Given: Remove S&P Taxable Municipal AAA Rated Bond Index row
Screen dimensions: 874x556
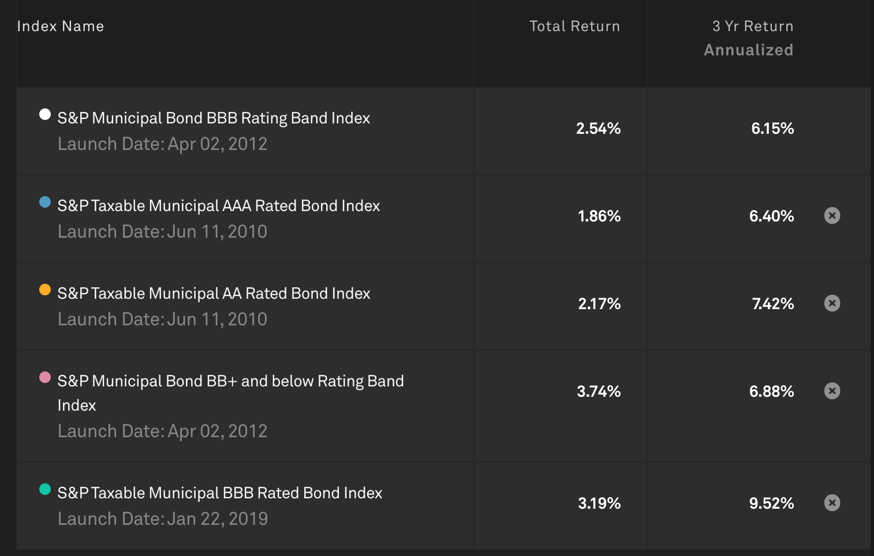Looking at the screenshot, I should pos(832,216).
